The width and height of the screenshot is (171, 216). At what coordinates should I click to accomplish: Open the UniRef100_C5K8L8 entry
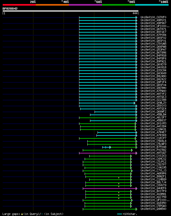(153, 141)
